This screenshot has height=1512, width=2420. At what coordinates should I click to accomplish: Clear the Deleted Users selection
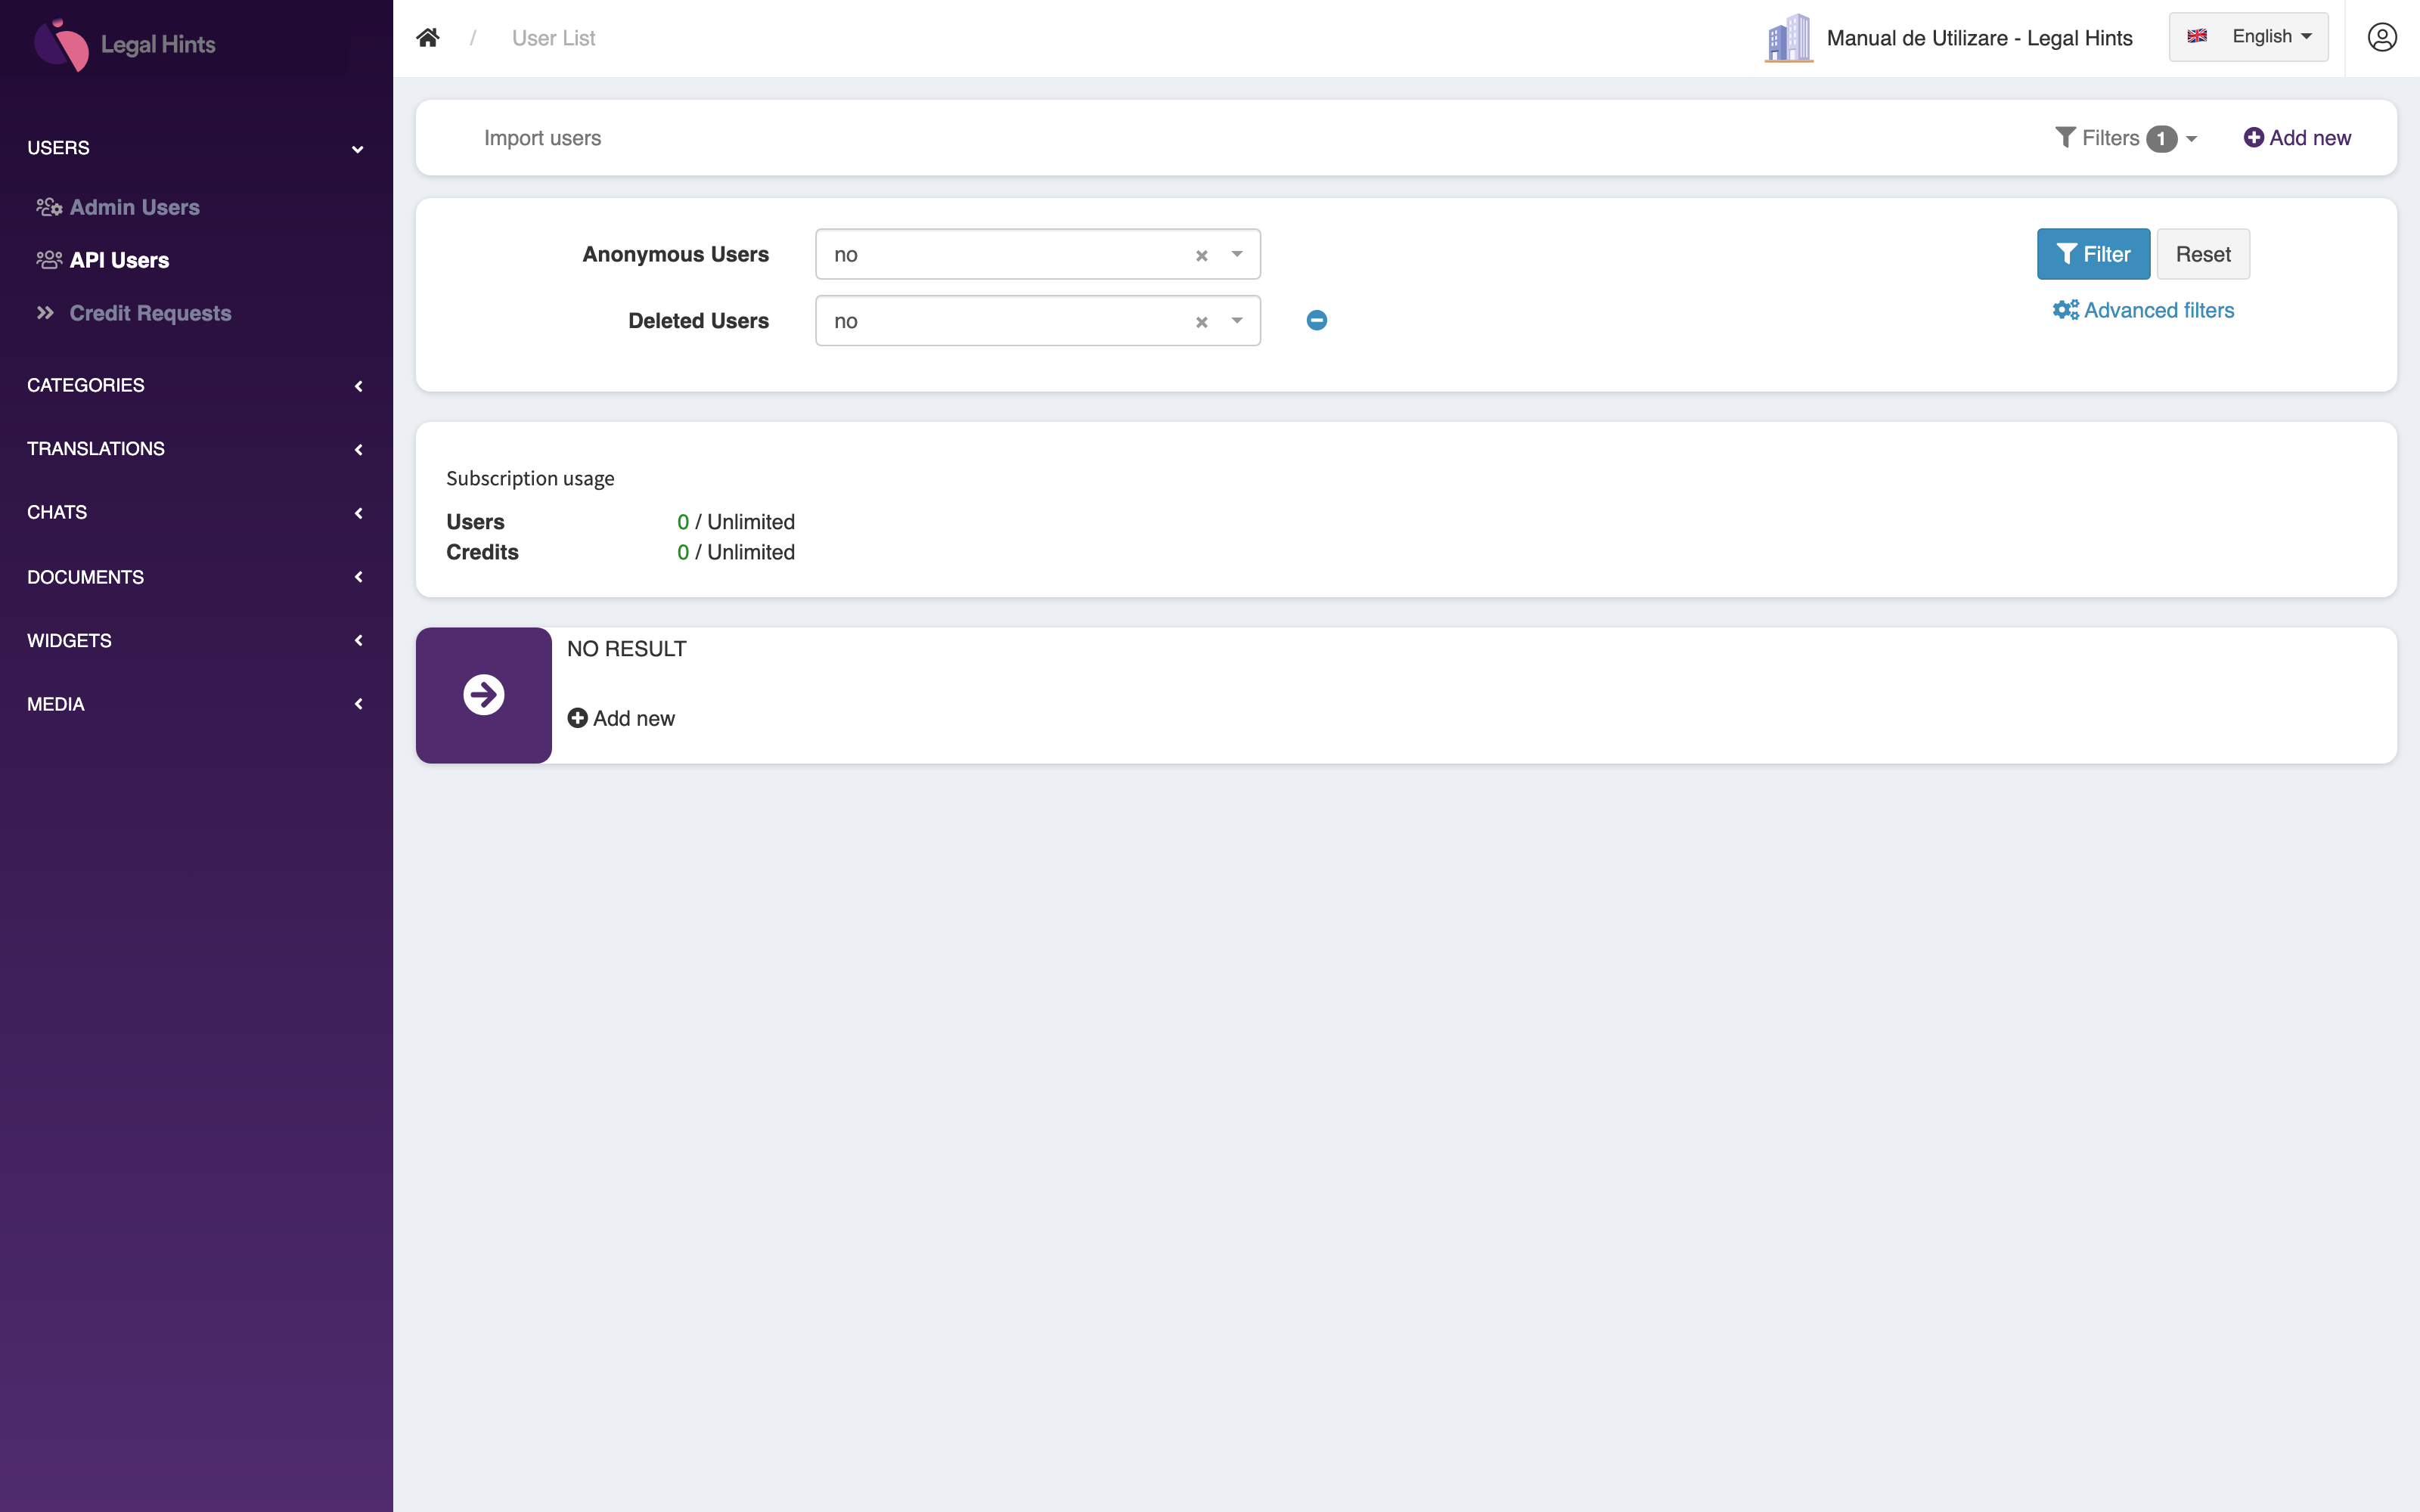(x=1202, y=321)
